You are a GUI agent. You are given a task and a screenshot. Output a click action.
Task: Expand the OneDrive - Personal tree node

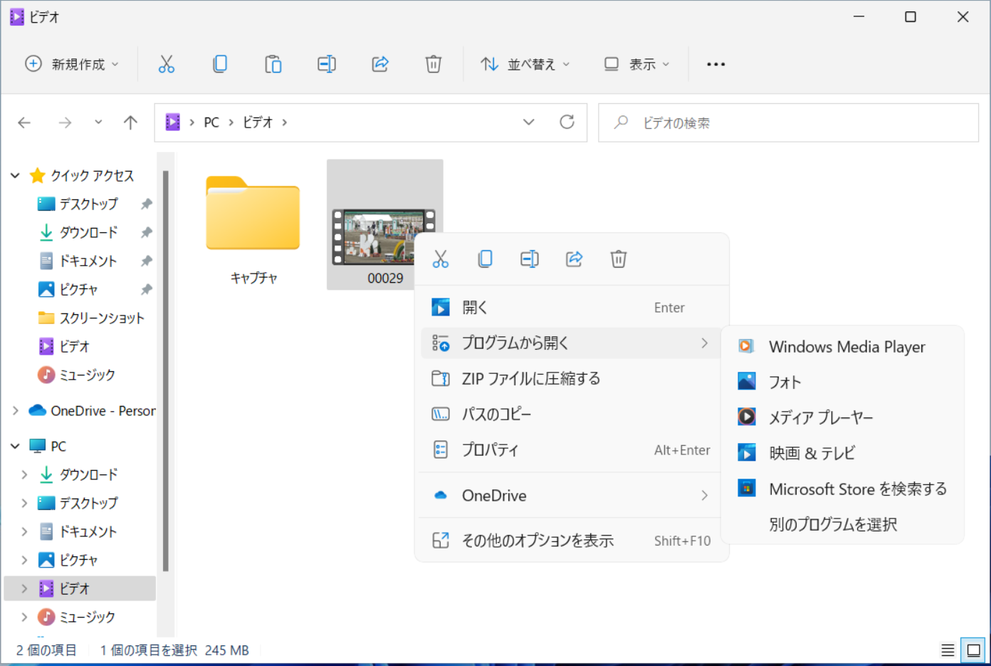[x=15, y=410]
